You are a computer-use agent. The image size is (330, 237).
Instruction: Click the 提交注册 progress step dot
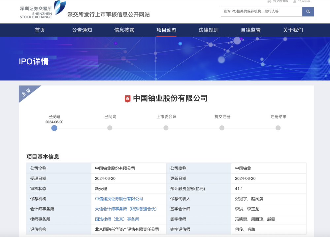tap(222, 128)
